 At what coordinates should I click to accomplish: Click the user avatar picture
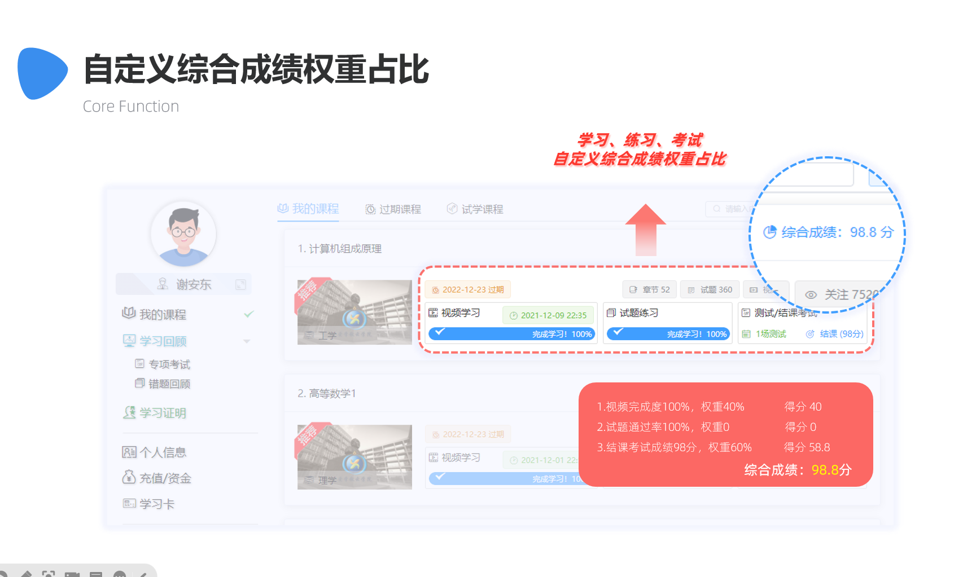[183, 234]
